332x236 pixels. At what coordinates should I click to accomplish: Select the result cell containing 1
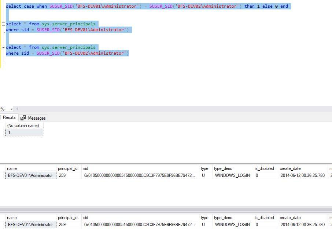pyautogui.click(x=24, y=132)
